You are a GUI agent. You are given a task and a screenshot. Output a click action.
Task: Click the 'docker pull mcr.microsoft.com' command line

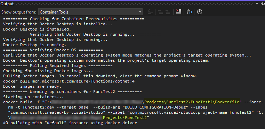pos(69,81)
